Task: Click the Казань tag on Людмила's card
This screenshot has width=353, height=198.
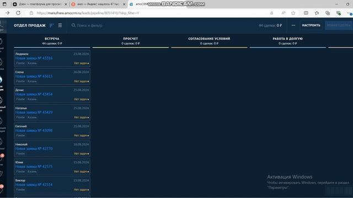Action: [32, 63]
